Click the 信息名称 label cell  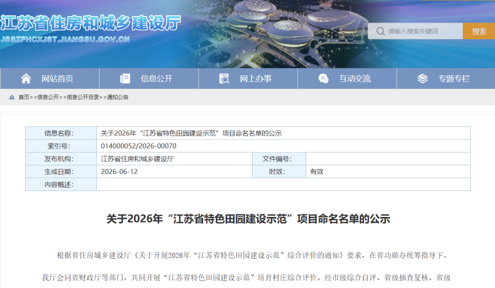pyautogui.click(x=61, y=133)
